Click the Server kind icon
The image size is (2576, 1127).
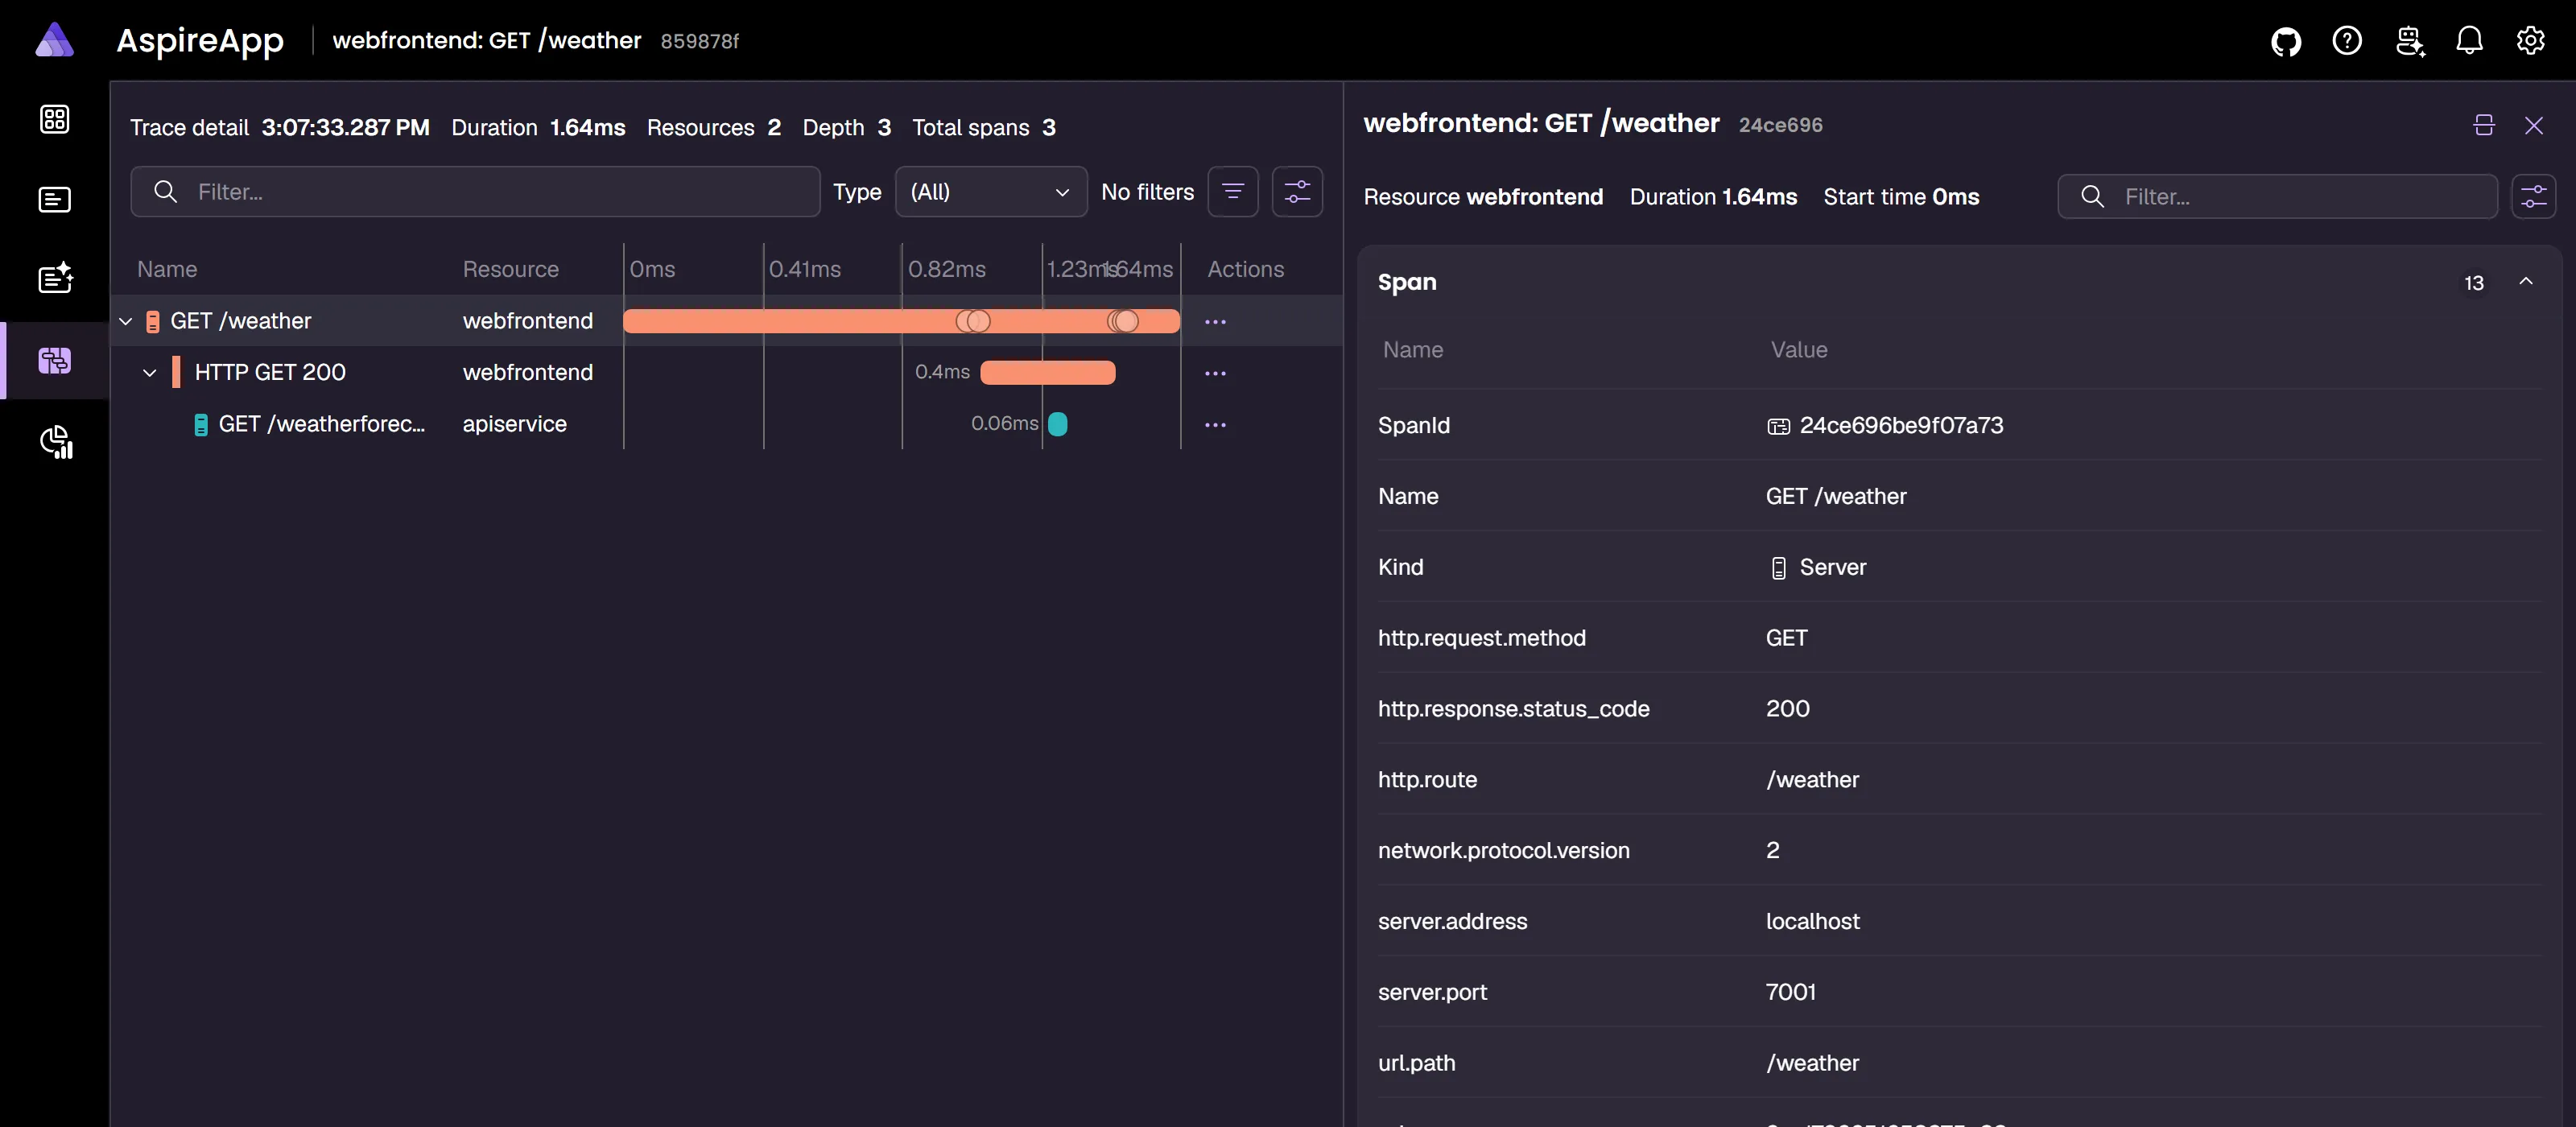click(1778, 567)
